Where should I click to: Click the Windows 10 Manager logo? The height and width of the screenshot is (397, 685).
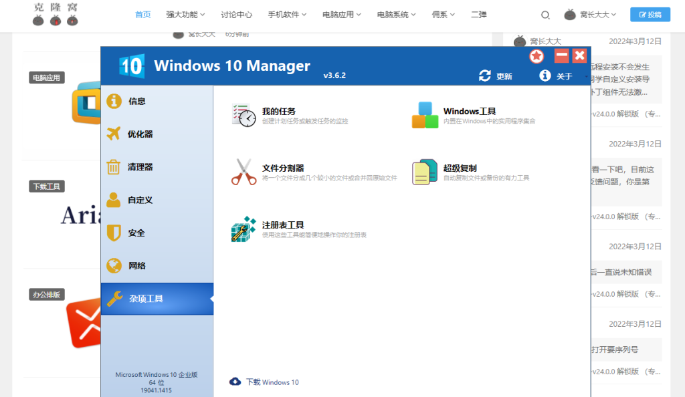[132, 66]
